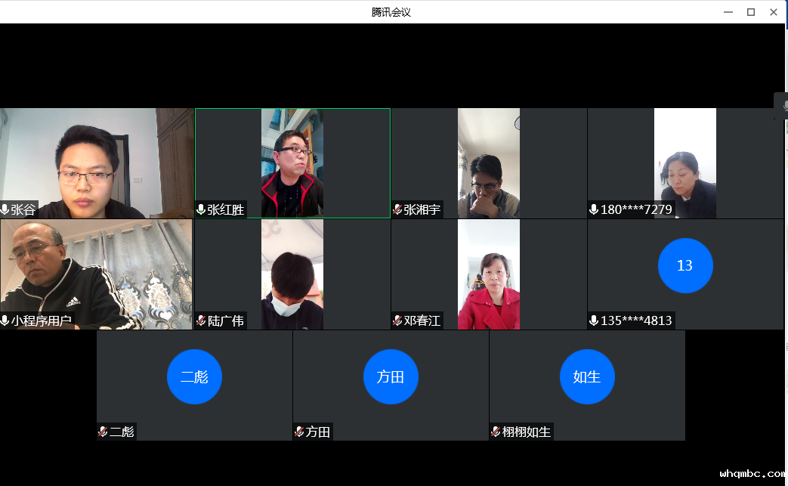Click the microphone icon beside 张红胜
This screenshot has width=788, height=486.
coord(201,209)
